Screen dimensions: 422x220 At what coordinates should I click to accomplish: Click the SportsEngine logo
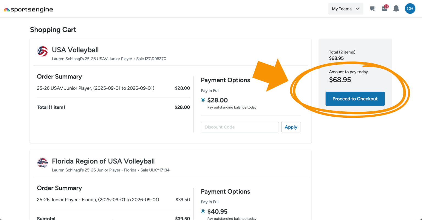28,9
